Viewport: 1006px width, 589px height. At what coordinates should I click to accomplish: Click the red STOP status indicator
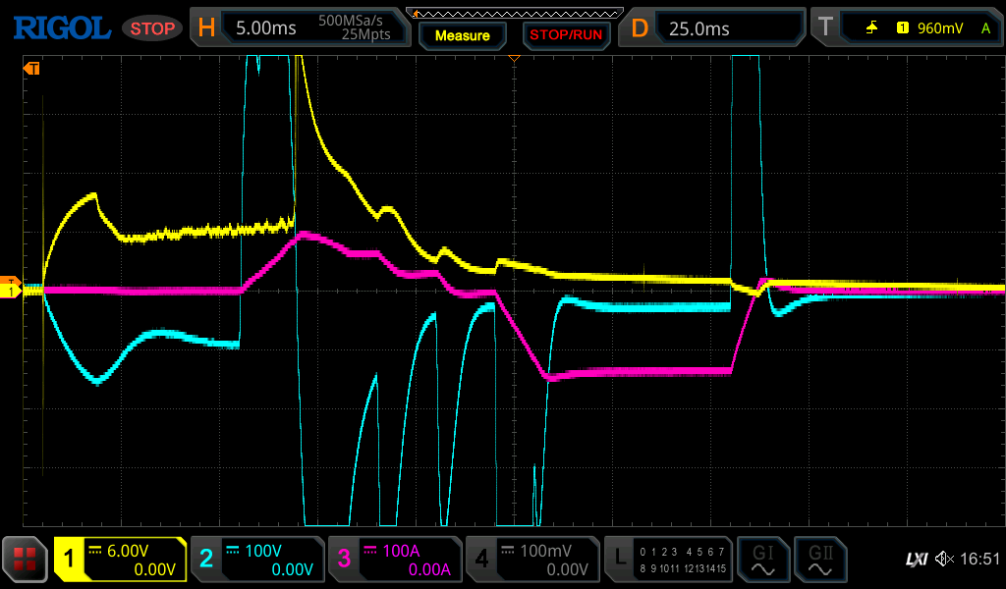pos(152,28)
